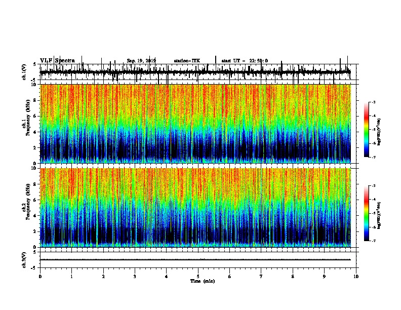The image size is (401, 310).
Task: Click the "Time (min)" x-axis label
Action: [x=203, y=281]
